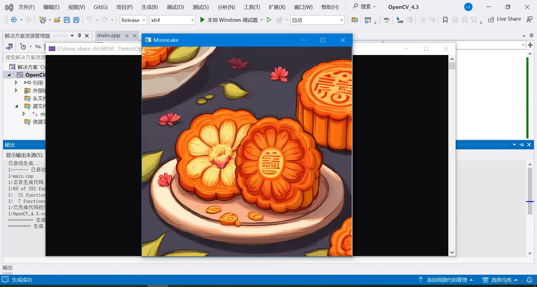
Task: Click the solution navigation home window icon
Action: click(x=368, y=20)
